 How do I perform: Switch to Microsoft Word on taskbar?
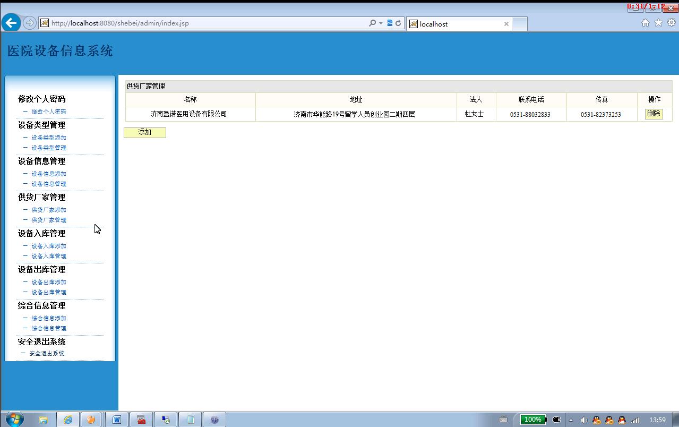pos(116,420)
